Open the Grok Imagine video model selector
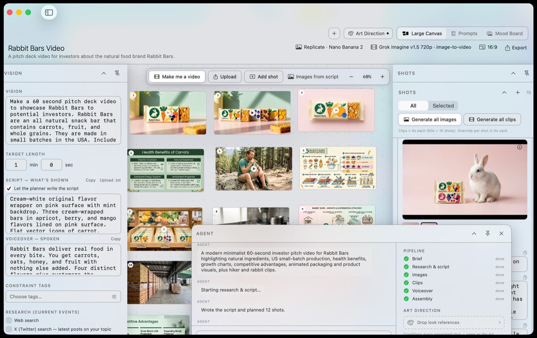Screen dimensions: 537x338 click(x=421, y=47)
